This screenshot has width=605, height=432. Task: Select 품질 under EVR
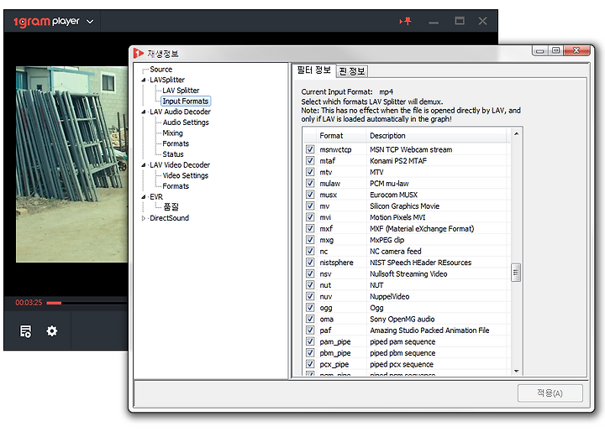[171, 207]
